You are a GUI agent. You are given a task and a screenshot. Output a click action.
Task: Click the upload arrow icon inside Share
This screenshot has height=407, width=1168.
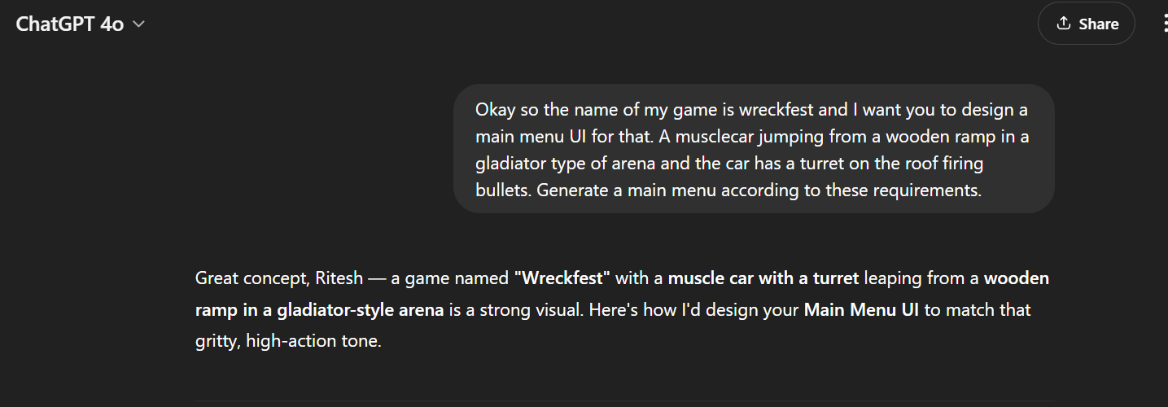click(1063, 24)
